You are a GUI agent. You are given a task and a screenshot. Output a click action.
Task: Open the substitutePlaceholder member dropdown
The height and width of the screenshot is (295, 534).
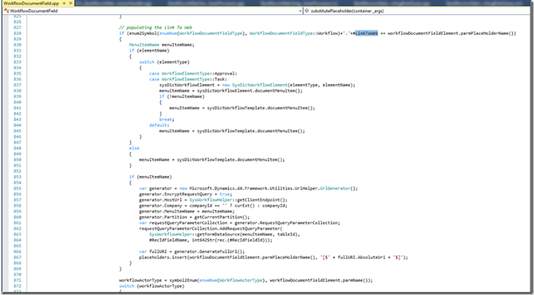click(416, 11)
